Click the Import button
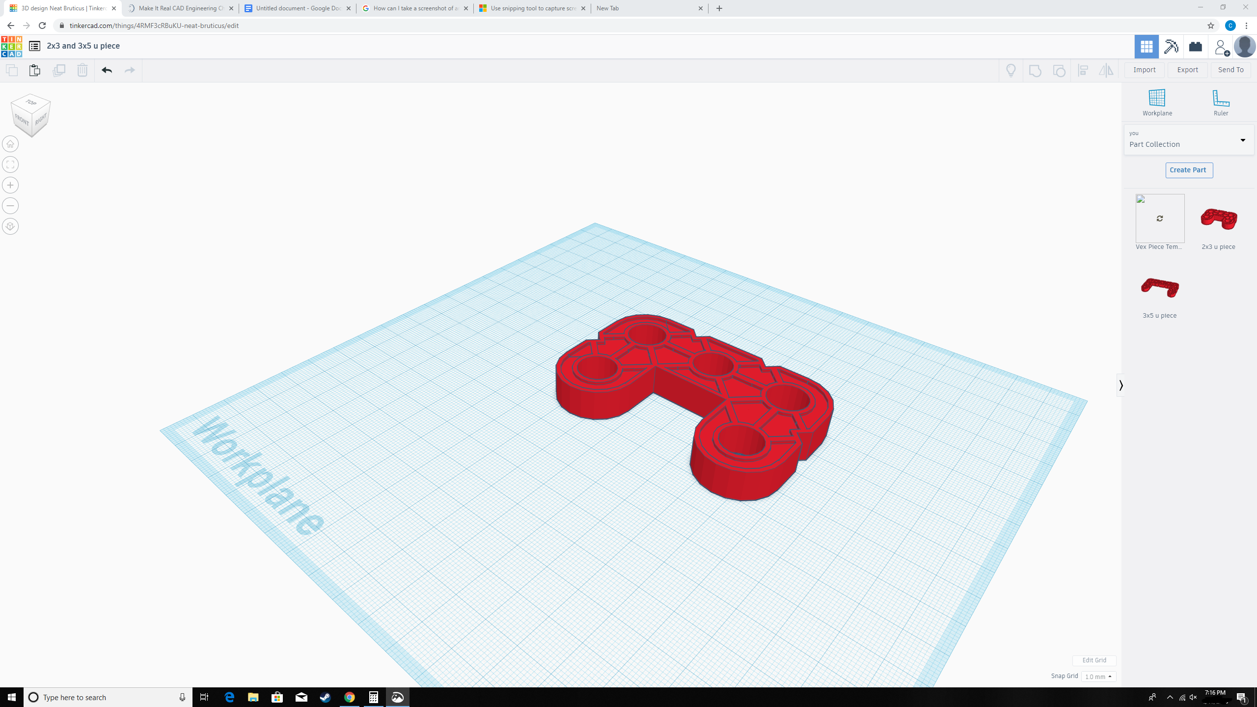Screen dimensions: 1257x707 [1144, 70]
